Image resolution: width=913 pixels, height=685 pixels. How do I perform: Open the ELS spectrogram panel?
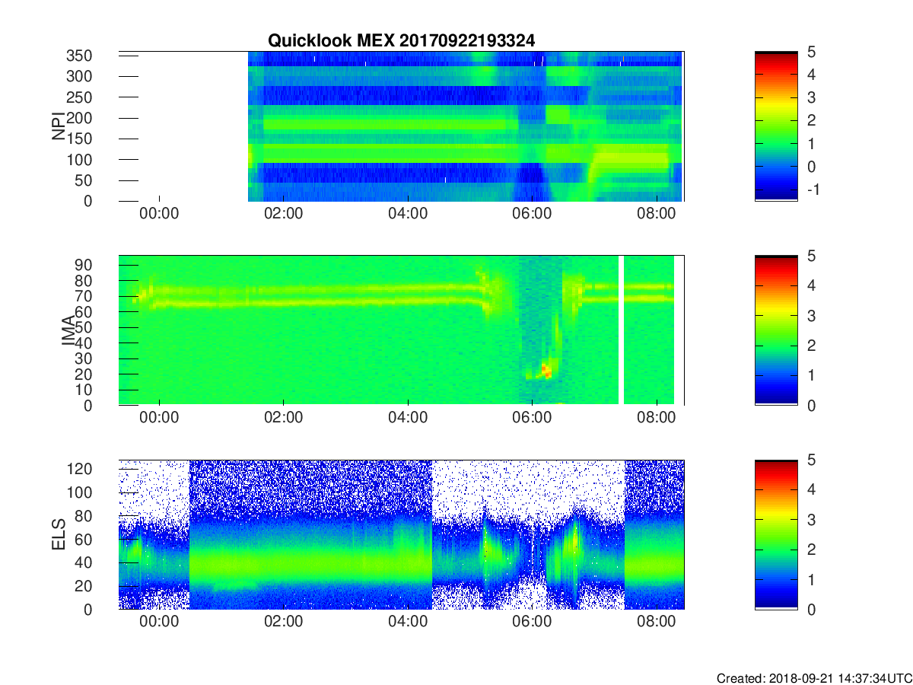(401, 534)
